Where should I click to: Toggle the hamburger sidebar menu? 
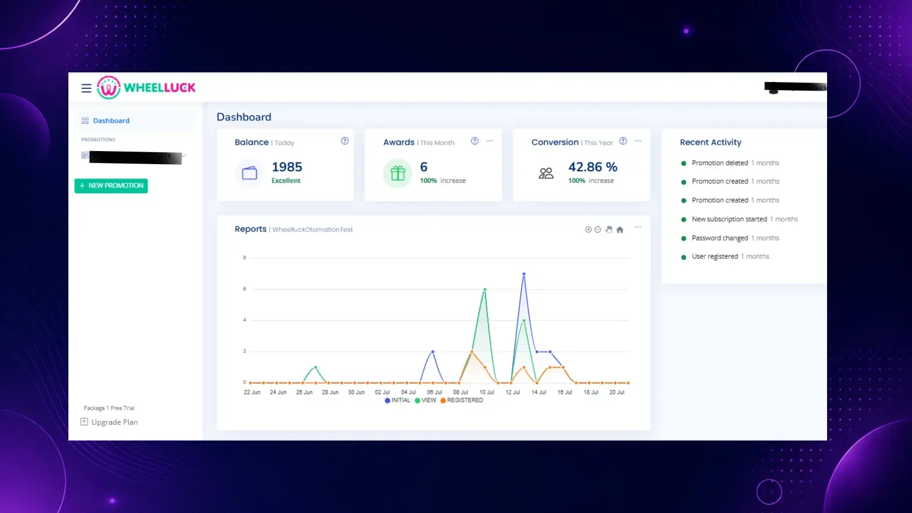[86, 88]
